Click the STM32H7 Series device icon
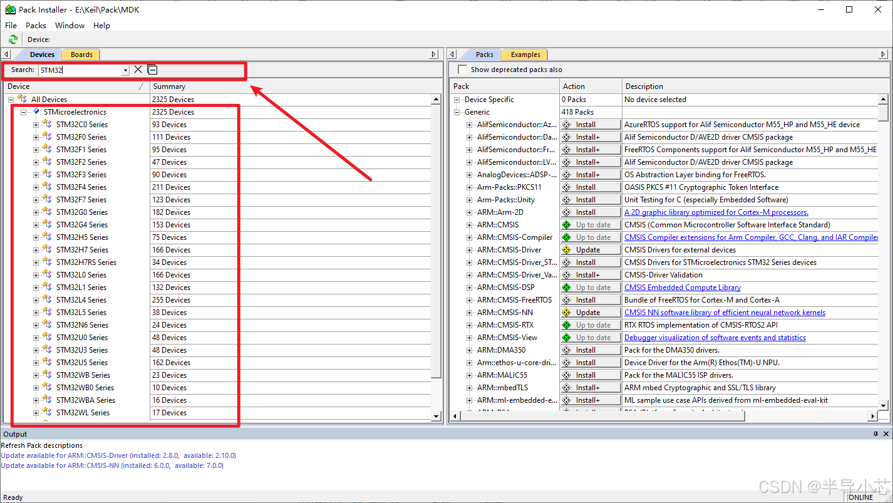 click(48, 249)
